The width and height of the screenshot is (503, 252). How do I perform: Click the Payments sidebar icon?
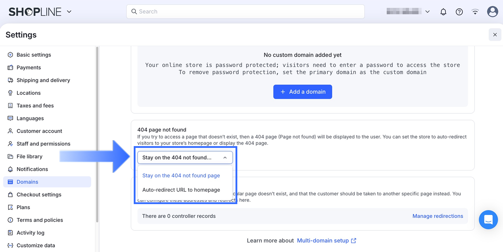10,67
